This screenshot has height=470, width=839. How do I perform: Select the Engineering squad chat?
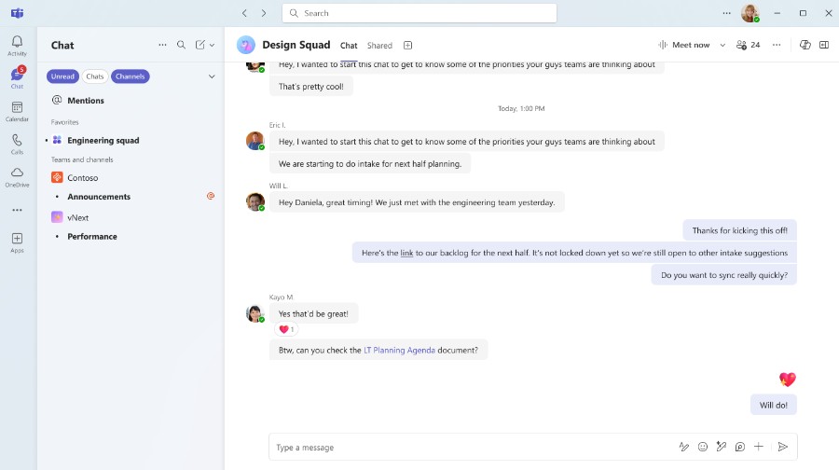(103, 141)
